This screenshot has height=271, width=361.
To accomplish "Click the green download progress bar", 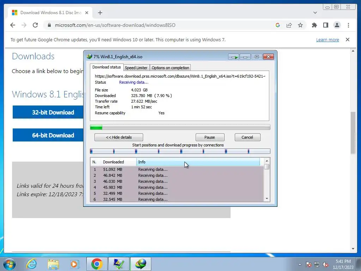I will click(x=180, y=127).
